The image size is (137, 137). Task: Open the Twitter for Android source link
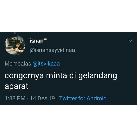(x=83, y=98)
